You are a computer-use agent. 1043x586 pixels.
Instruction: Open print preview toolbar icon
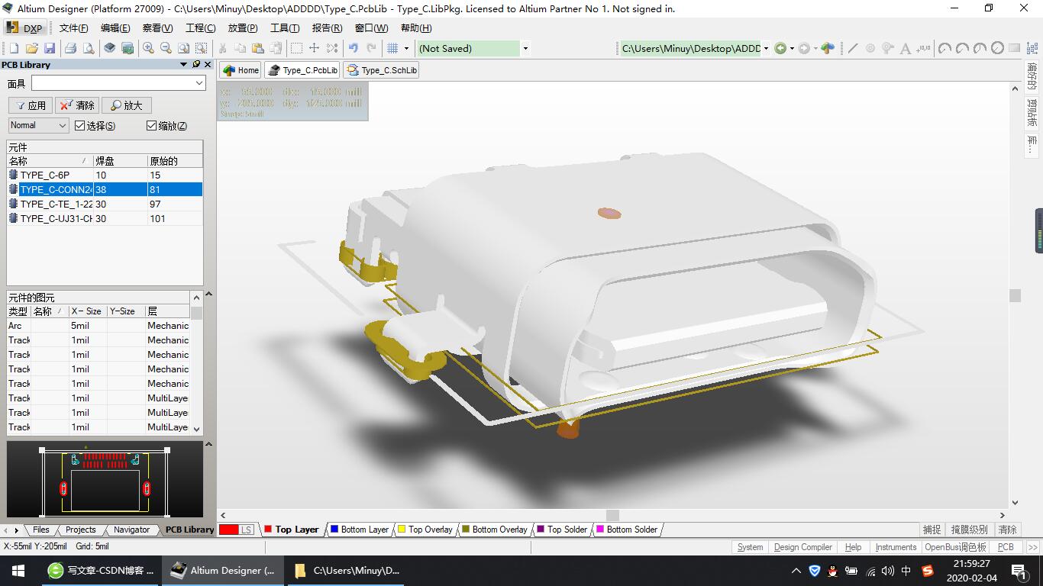point(89,48)
